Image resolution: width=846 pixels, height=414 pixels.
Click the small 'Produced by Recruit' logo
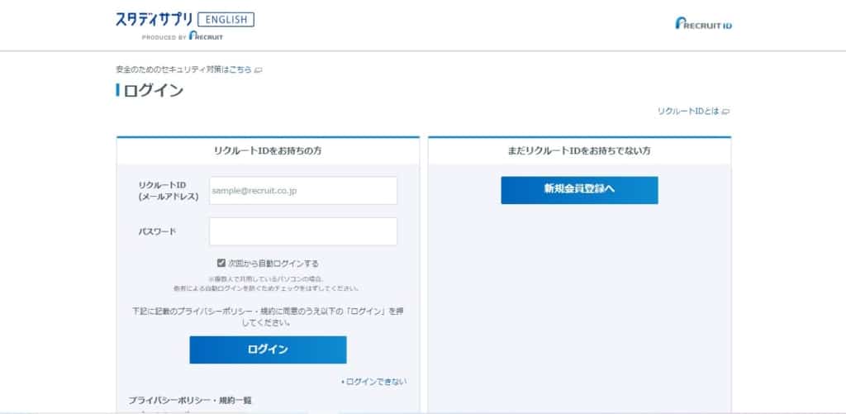(183, 36)
